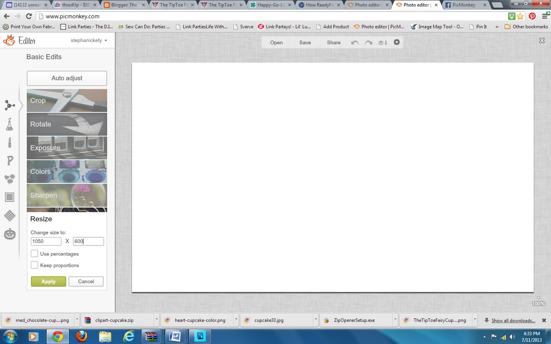Screen dimensions: 551x344
Task: Open Internet Explorer from the taskbar
Action: pyautogui.click(x=129, y=336)
